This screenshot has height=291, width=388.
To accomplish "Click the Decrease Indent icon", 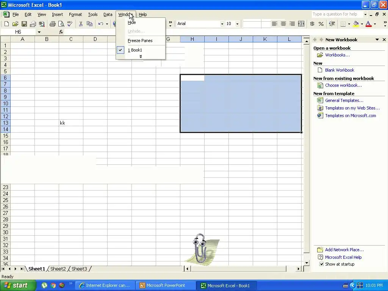I will tap(332, 24).
